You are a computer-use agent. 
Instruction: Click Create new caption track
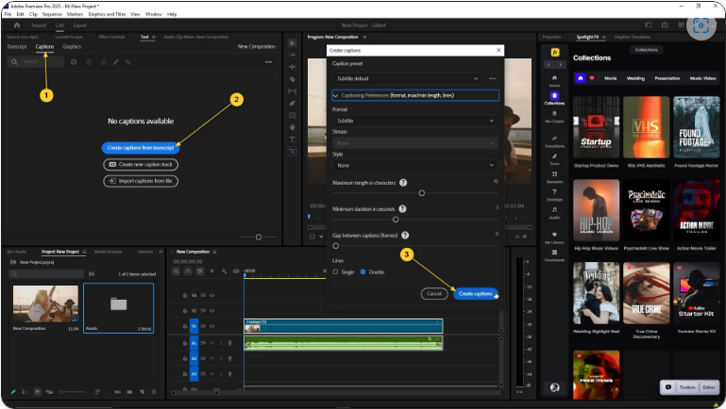click(141, 165)
